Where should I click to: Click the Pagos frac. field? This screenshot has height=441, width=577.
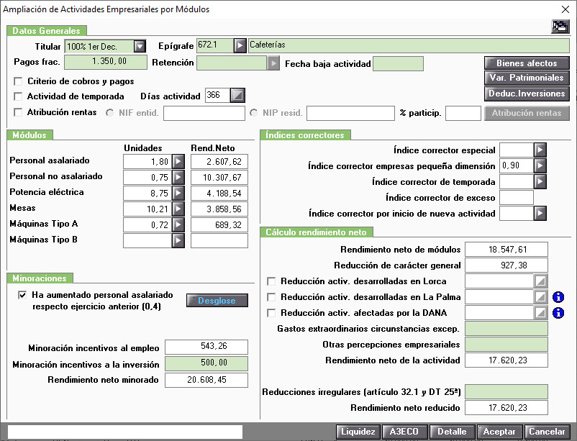coord(106,62)
